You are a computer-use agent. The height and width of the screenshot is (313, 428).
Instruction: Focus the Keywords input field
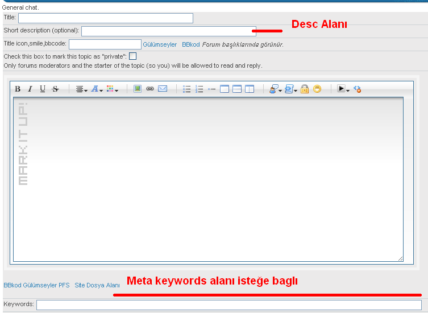coord(229,306)
